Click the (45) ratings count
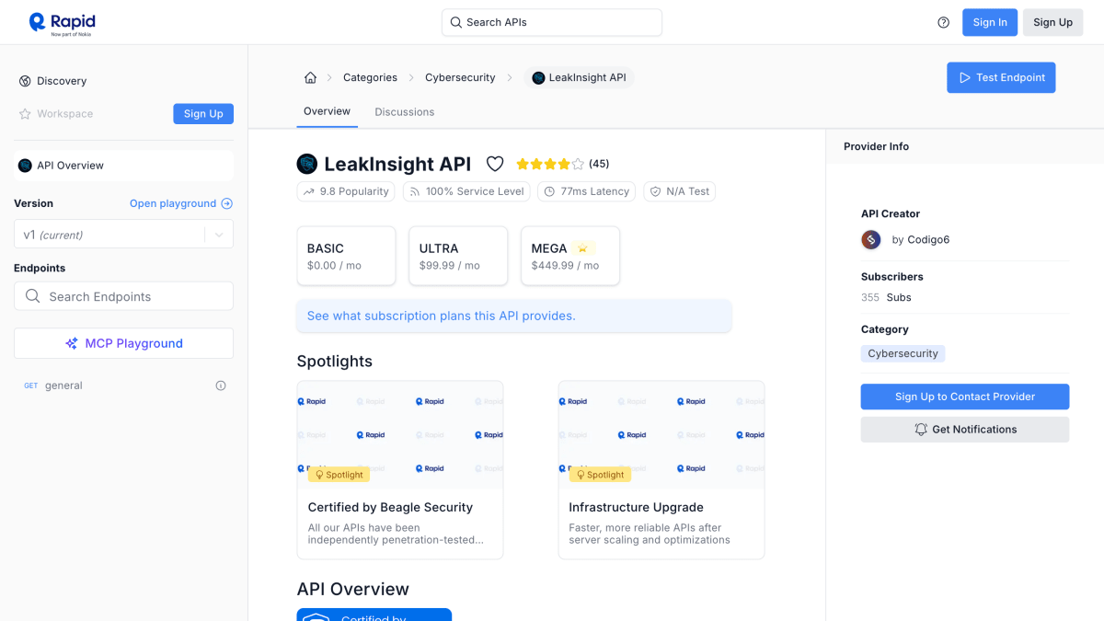 (599, 164)
